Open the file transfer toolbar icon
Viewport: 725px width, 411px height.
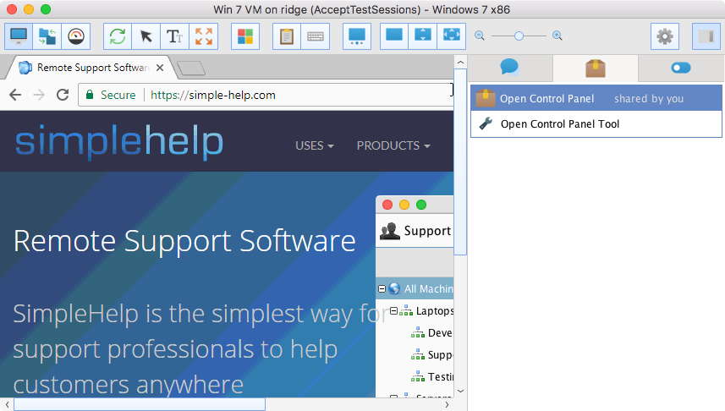pos(47,36)
